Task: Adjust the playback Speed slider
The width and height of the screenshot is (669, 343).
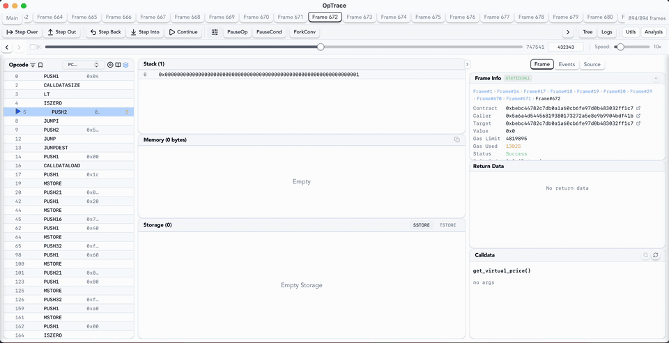Action: (x=620, y=47)
